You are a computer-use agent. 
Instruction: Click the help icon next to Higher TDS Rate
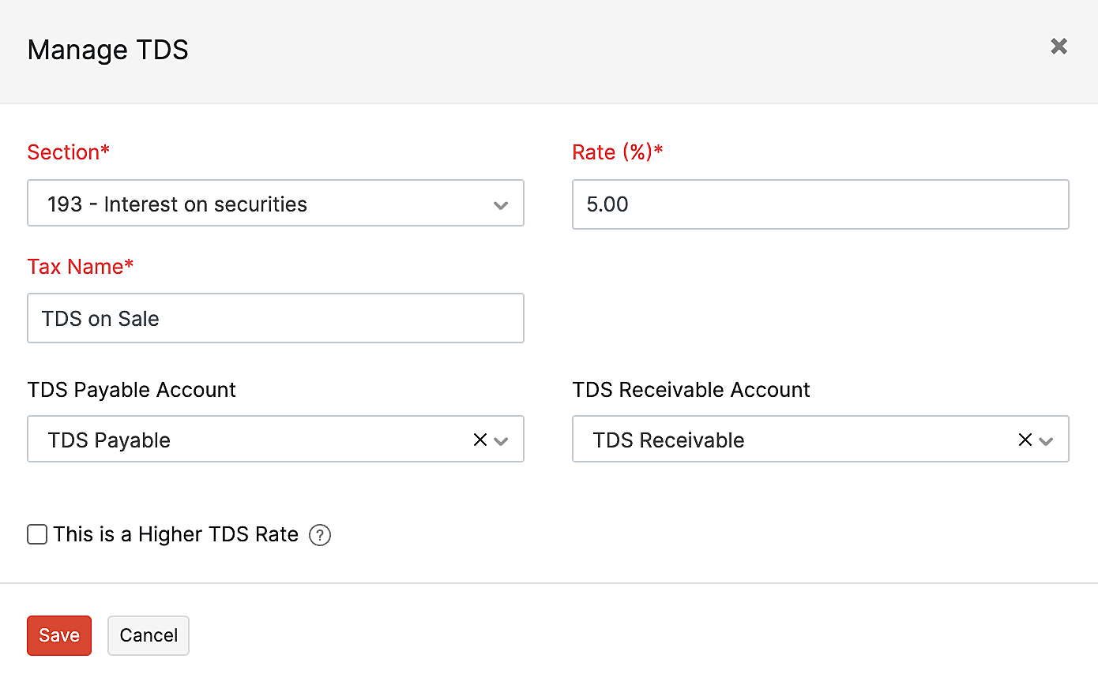click(319, 534)
